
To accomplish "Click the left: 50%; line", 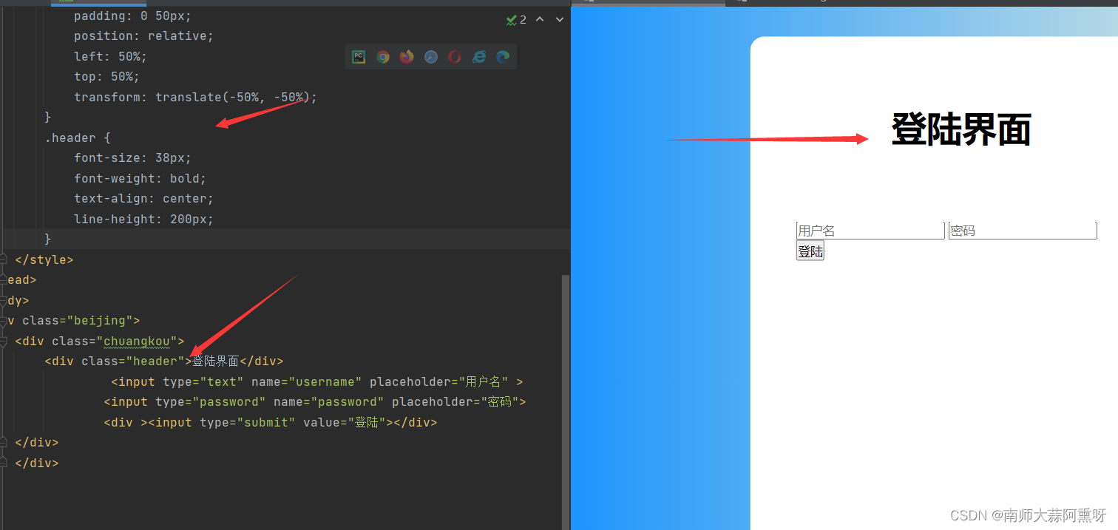I will coord(110,56).
